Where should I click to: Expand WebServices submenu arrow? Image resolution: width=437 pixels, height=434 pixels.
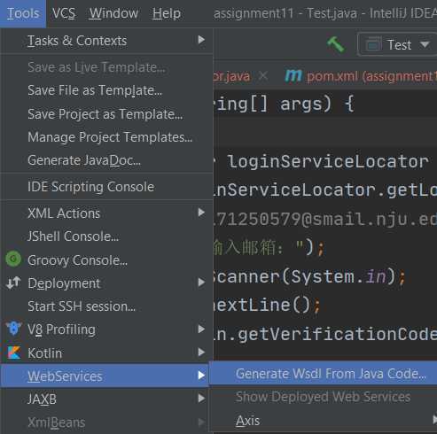pos(201,376)
